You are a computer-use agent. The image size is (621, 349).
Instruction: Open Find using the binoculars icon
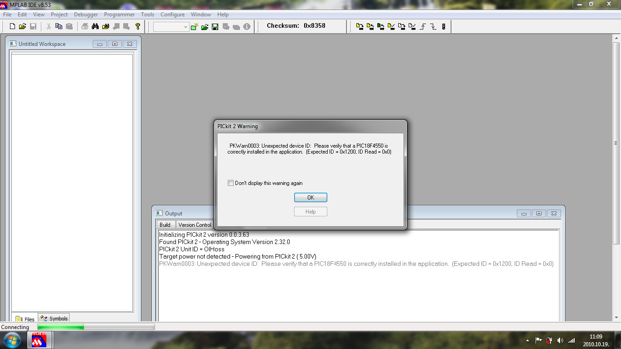[x=95, y=26]
